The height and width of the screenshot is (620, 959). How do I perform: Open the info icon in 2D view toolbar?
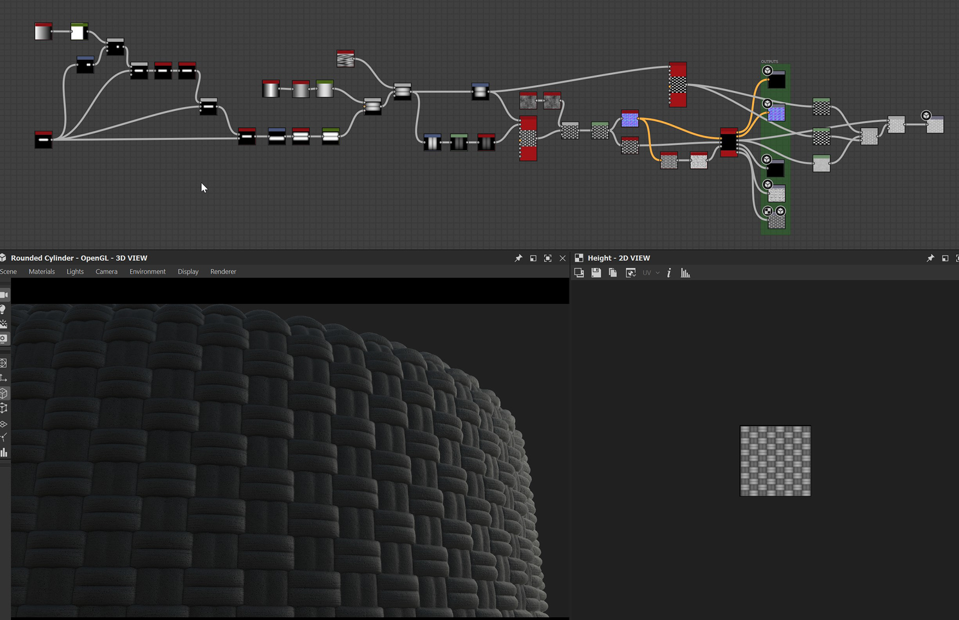(669, 273)
